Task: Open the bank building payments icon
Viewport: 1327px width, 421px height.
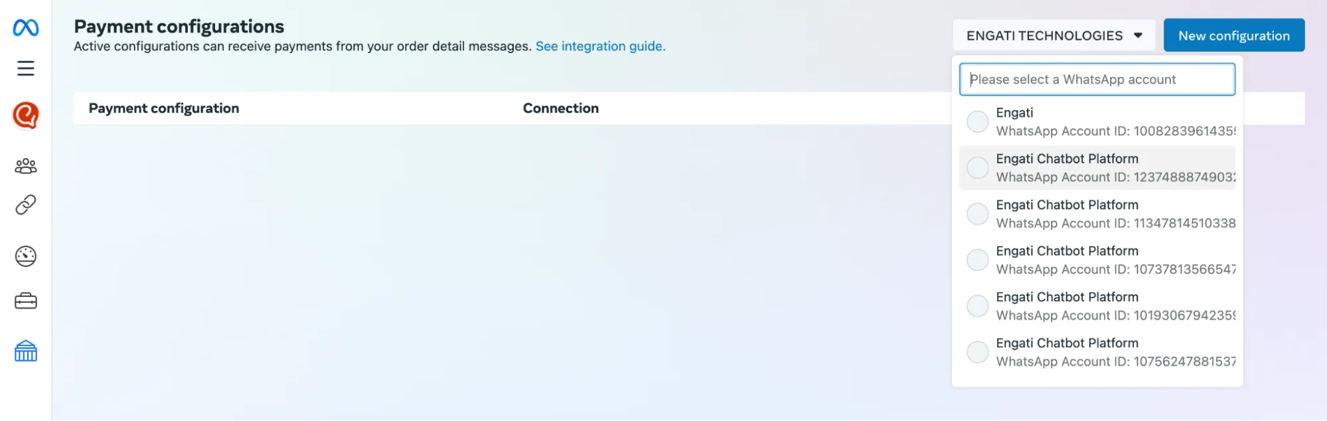Action: coord(26,351)
